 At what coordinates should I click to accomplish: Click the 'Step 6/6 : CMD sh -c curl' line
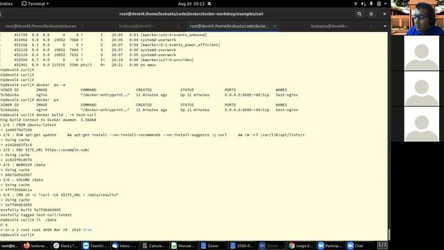pos(59,195)
